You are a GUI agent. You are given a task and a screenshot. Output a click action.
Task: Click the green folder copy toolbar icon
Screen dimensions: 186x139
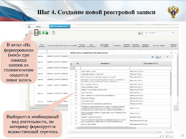pyautogui.click(x=47, y=33)
